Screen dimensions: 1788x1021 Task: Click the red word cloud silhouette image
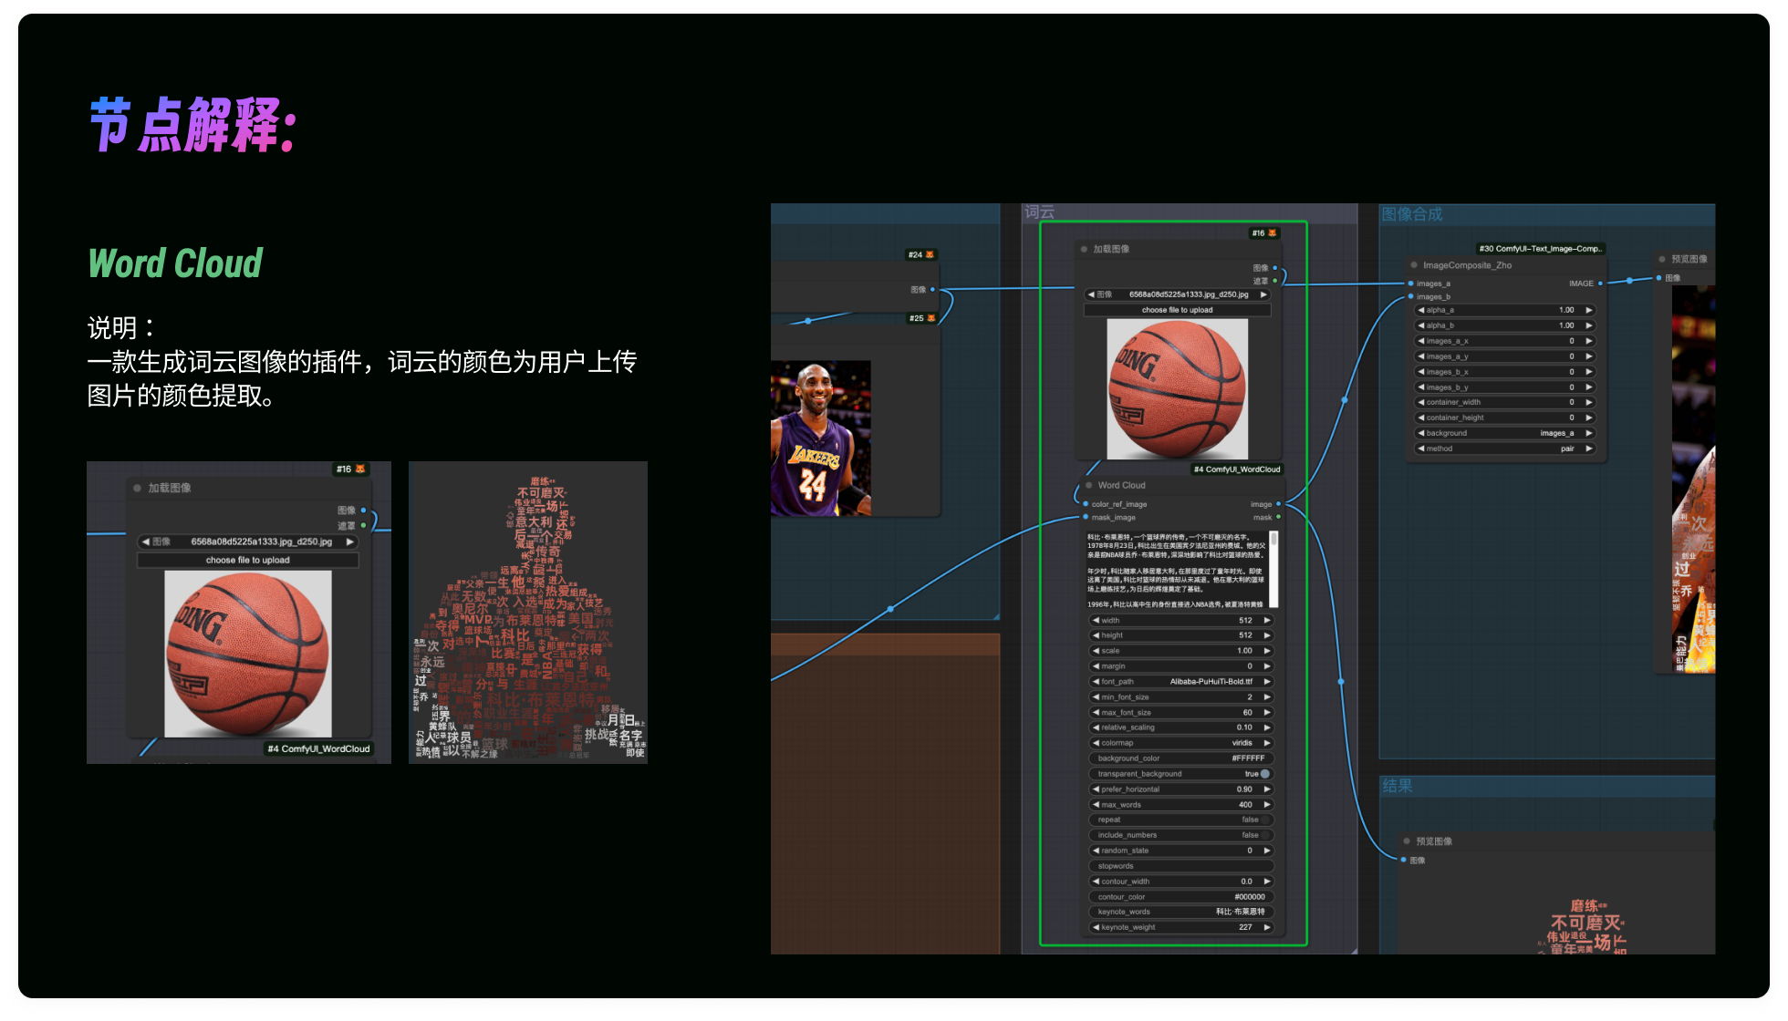pyautogui.click(x=528, y=613)
